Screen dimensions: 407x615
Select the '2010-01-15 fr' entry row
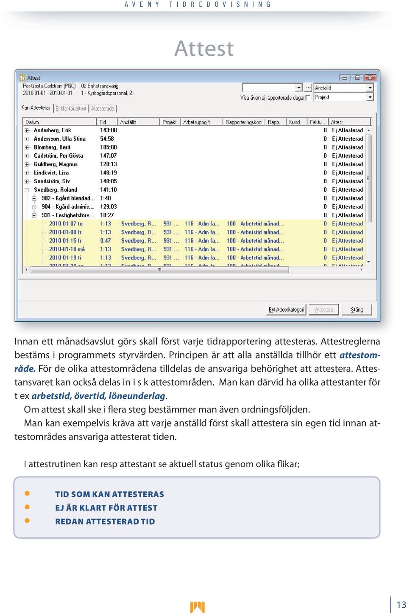pyautogui.click(x=195, y=241)
